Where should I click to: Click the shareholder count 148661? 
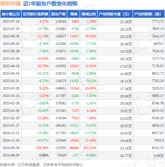[x=61, y=88]
